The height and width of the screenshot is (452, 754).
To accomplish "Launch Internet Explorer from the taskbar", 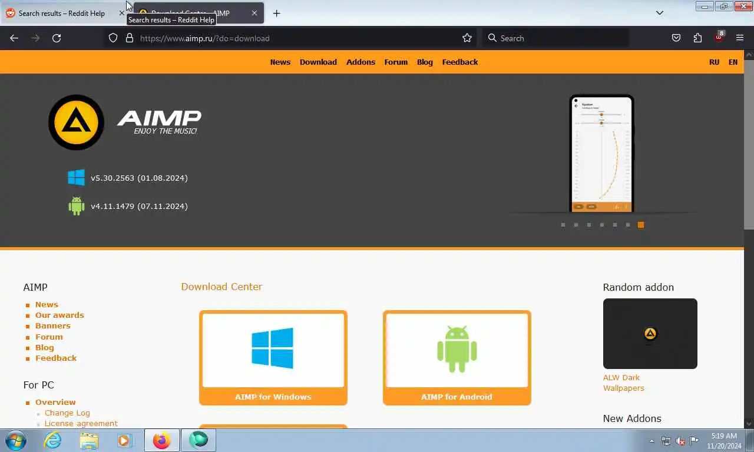I will (53, 440).
